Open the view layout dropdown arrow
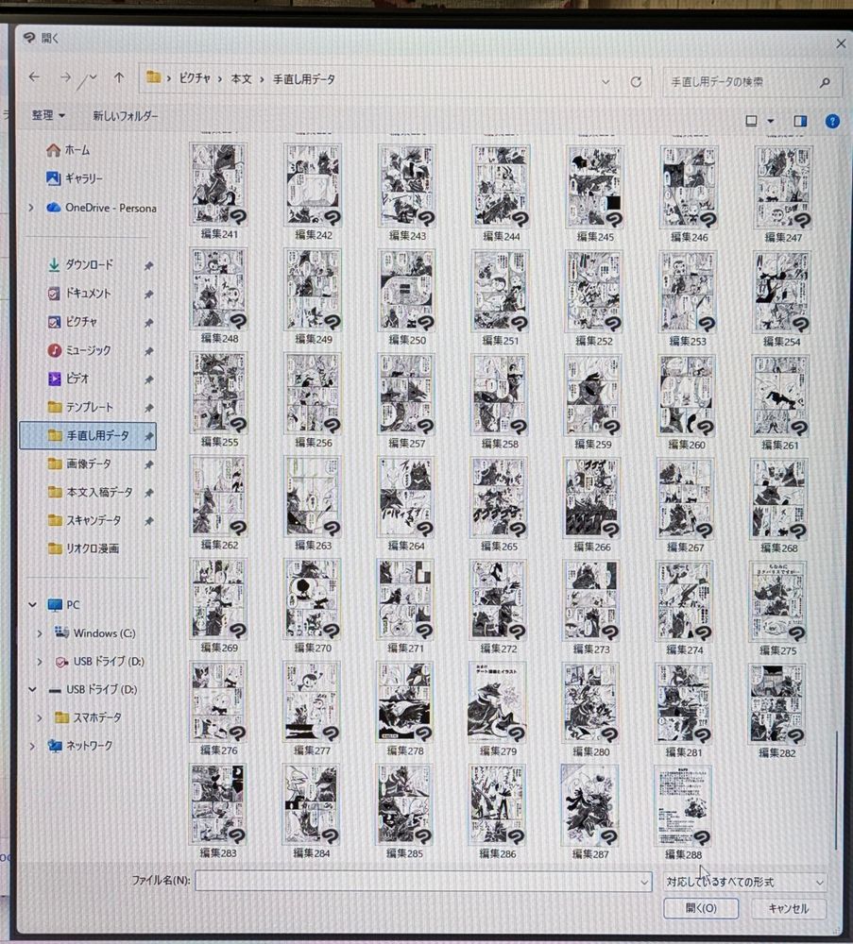853x944 pixels. pos(771,122)
